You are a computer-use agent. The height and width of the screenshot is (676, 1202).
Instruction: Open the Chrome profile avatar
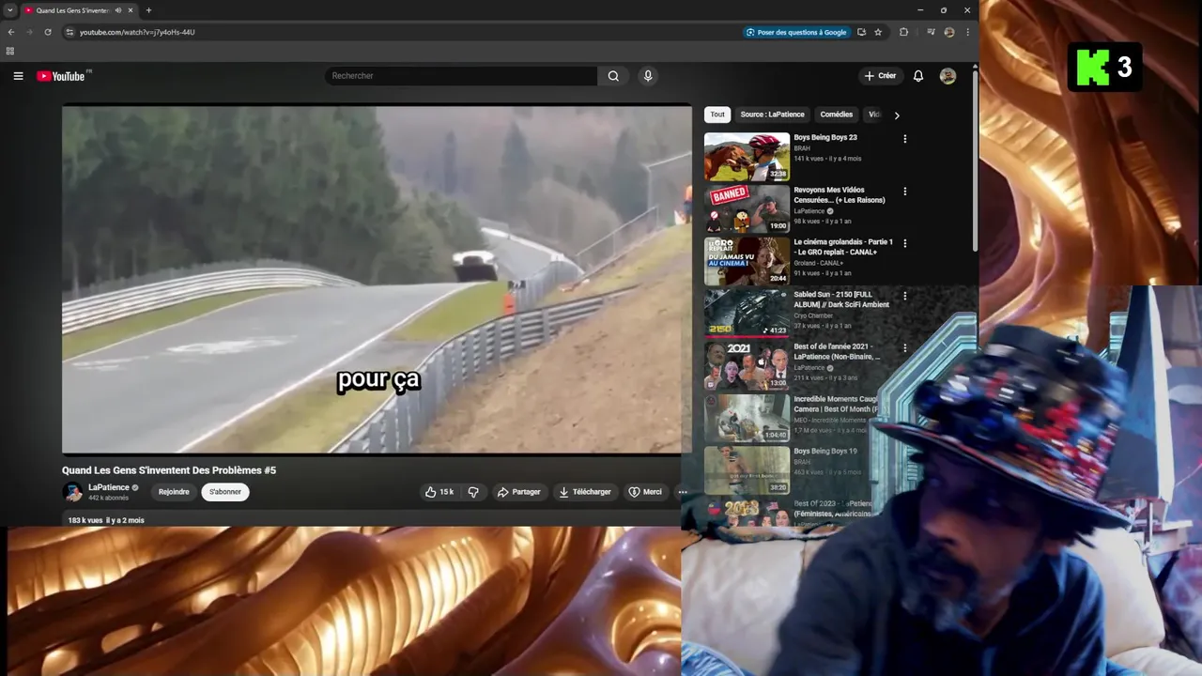(x=949, y=32)
